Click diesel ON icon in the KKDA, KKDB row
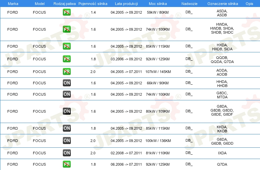Viewport: 260px width, 170px height. point(66,128)
